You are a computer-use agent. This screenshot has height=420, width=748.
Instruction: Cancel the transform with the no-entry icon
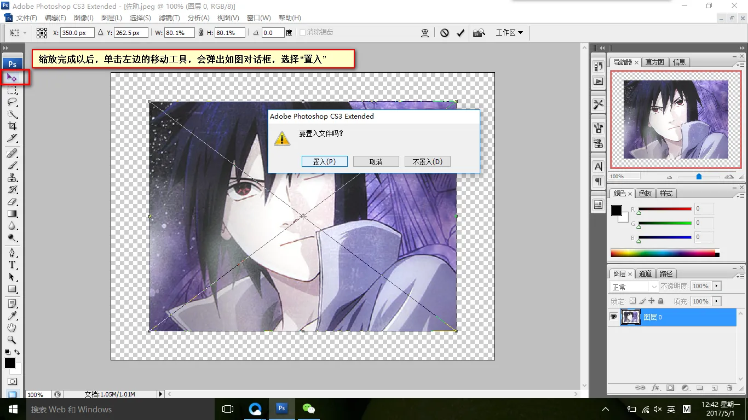pyautogui.click(x=445, y=33)
